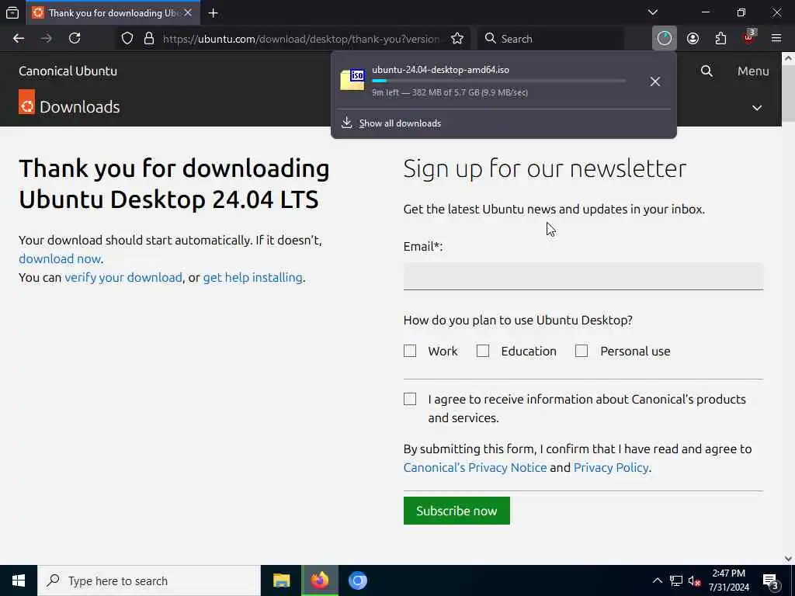Click the URL address bar
Image resolution: width=795 pixels, height=596 pixels.
point(302,39)
